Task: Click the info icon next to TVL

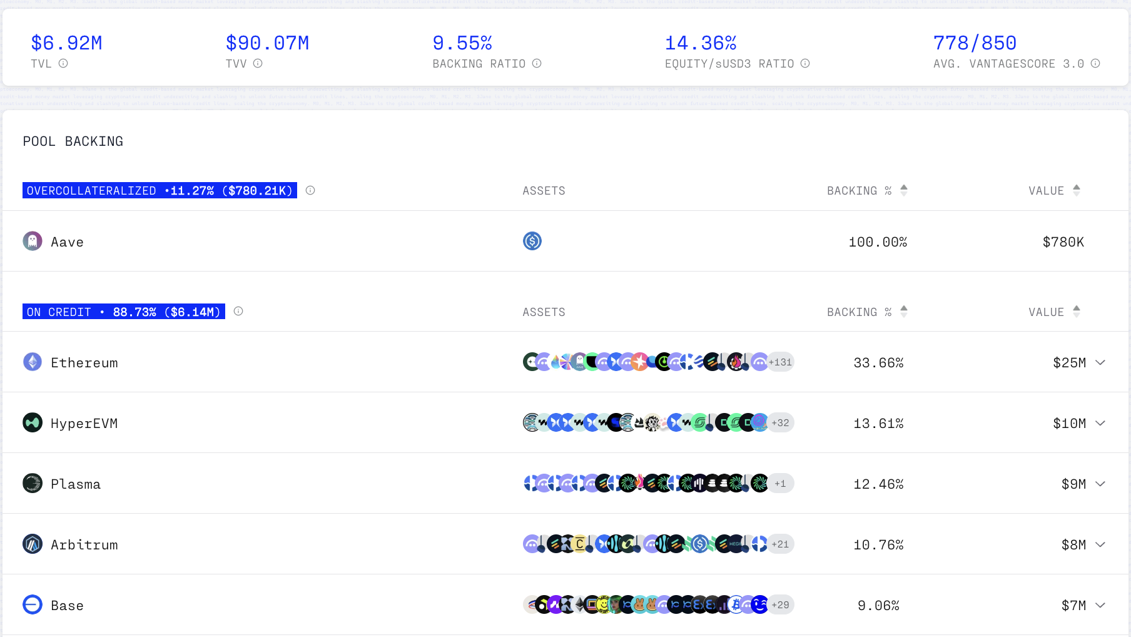Action: (63, 63)
